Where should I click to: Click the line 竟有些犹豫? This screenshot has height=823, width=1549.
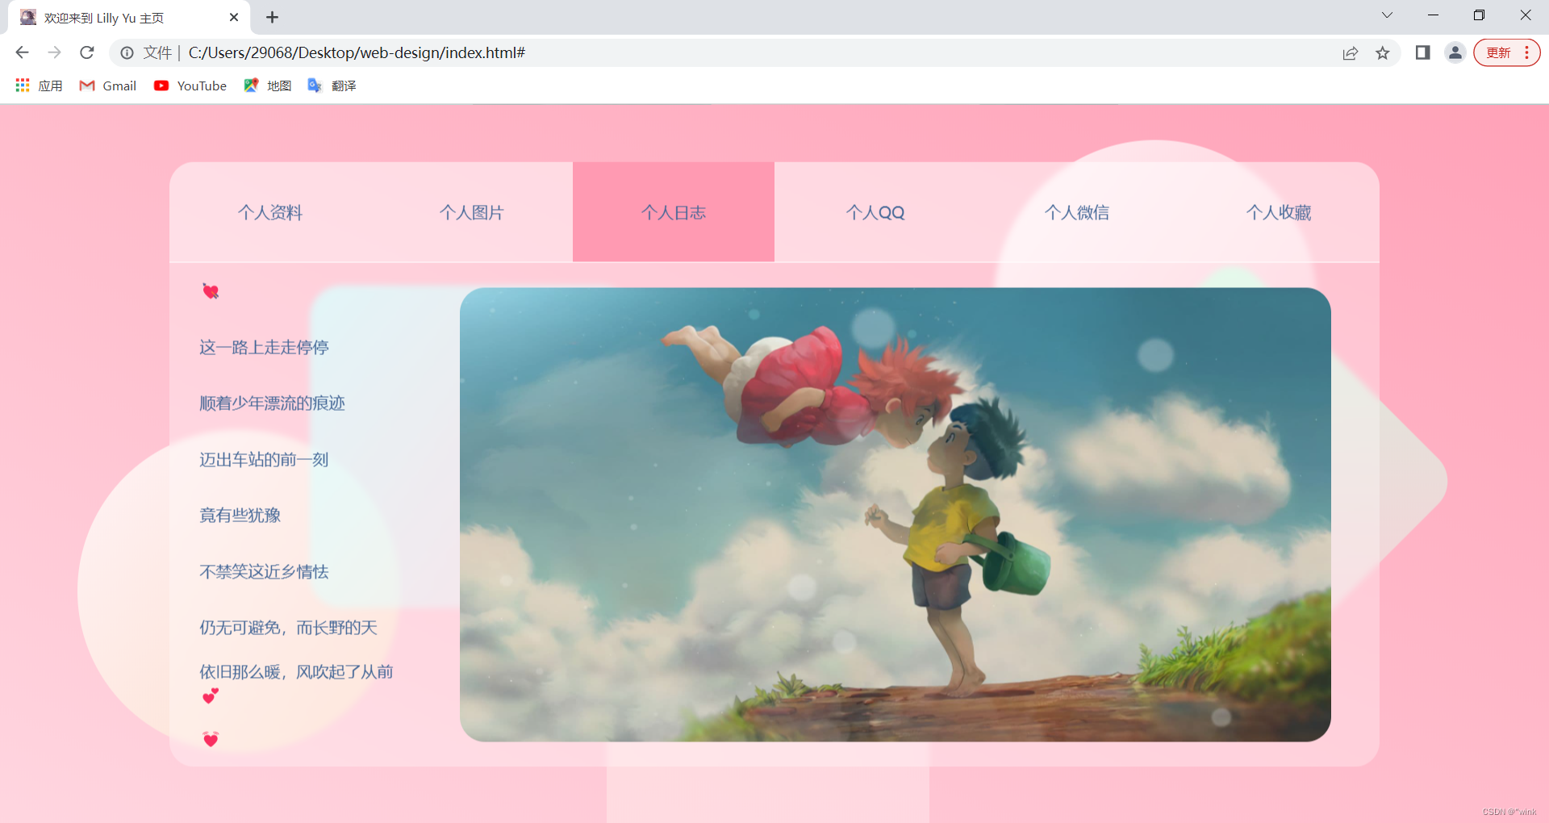(240, 516)
